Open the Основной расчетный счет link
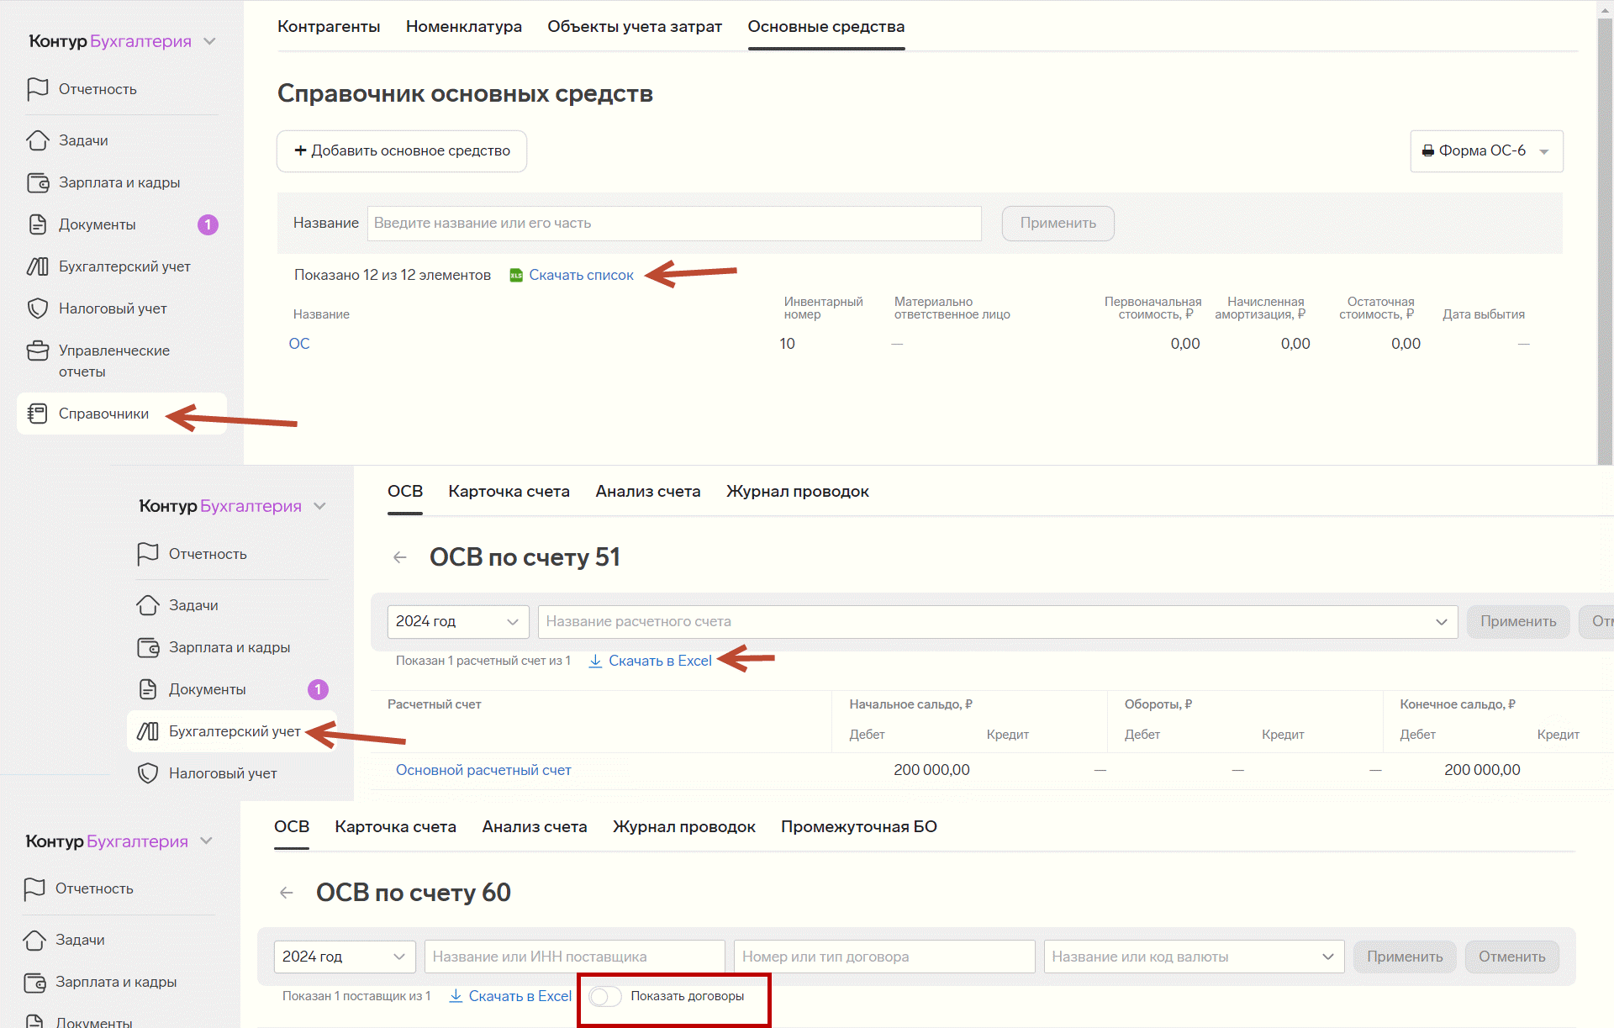 (483, 770)
